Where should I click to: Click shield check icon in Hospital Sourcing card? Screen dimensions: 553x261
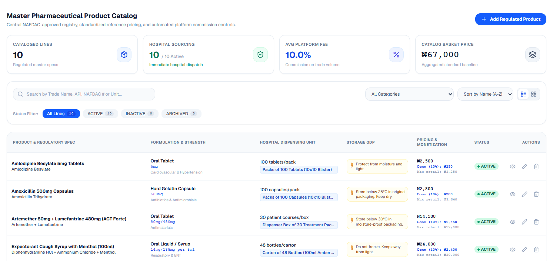point(260,55)
